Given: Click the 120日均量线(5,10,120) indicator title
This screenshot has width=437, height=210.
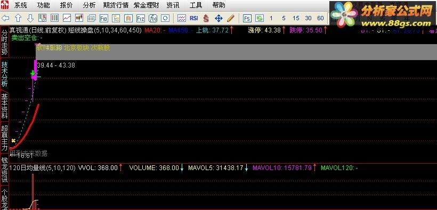Looking at the screenshot, I should click(43, 167).
